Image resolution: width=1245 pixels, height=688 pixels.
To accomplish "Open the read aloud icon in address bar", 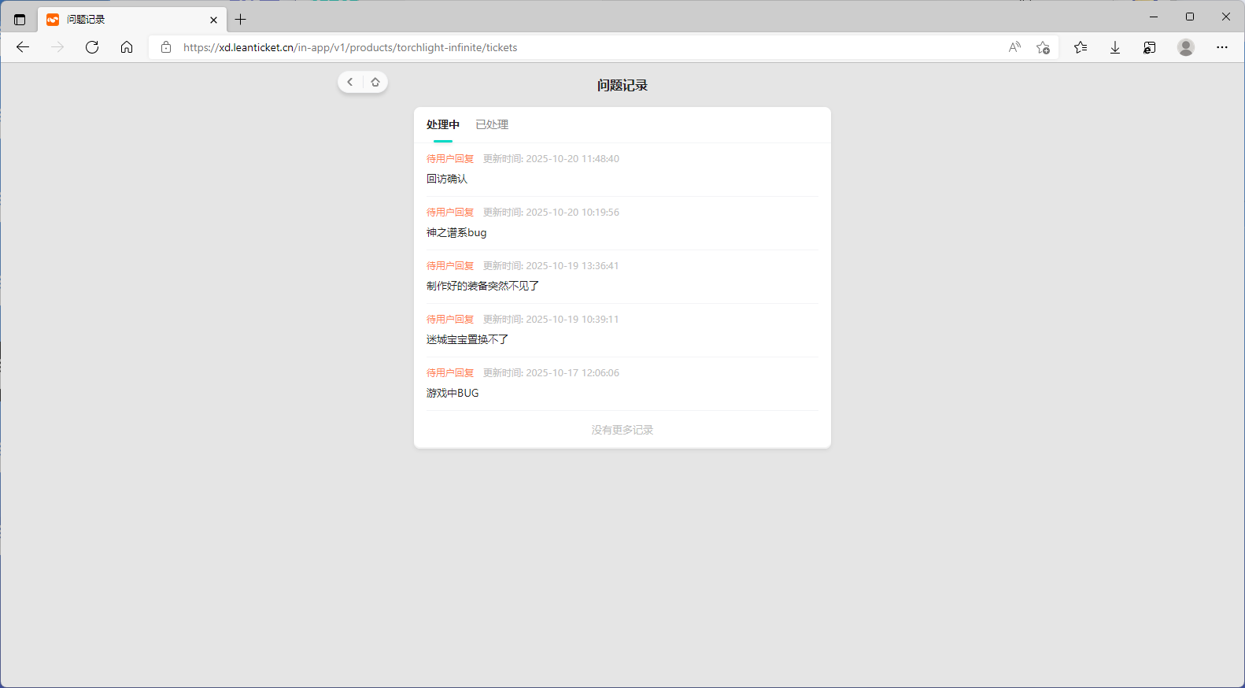I will (x=1014, y=47).
